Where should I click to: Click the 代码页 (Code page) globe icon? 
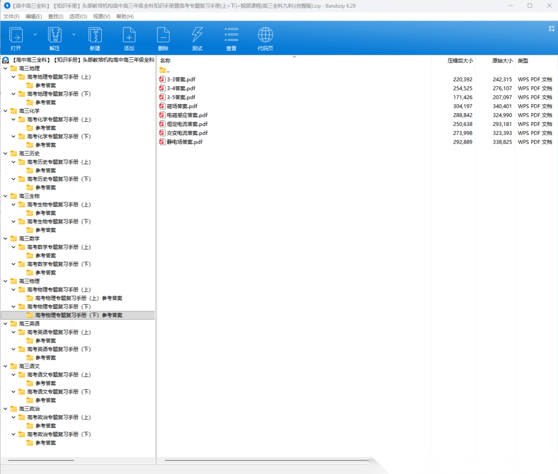(x=265, y=36)
